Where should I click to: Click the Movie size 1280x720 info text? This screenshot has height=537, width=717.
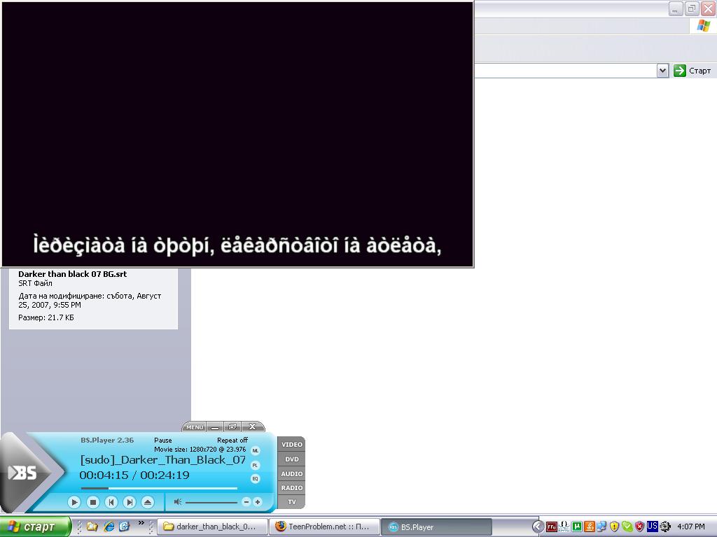(200, 450)
